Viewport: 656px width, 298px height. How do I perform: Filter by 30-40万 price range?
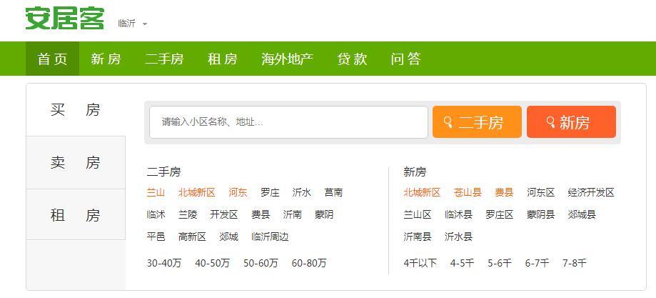click(x=164, y=263)
